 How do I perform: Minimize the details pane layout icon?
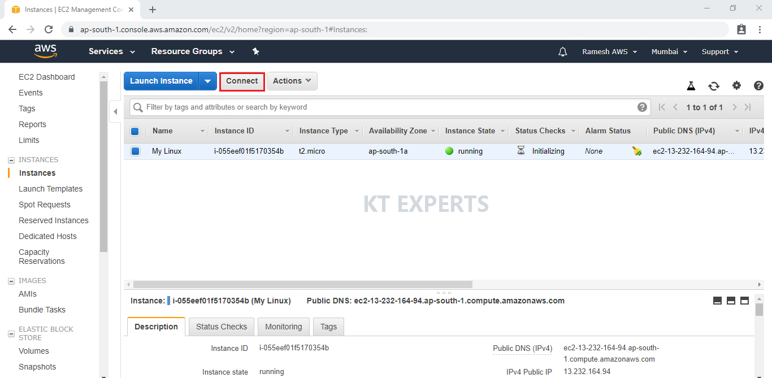click(x=717, y=301)
